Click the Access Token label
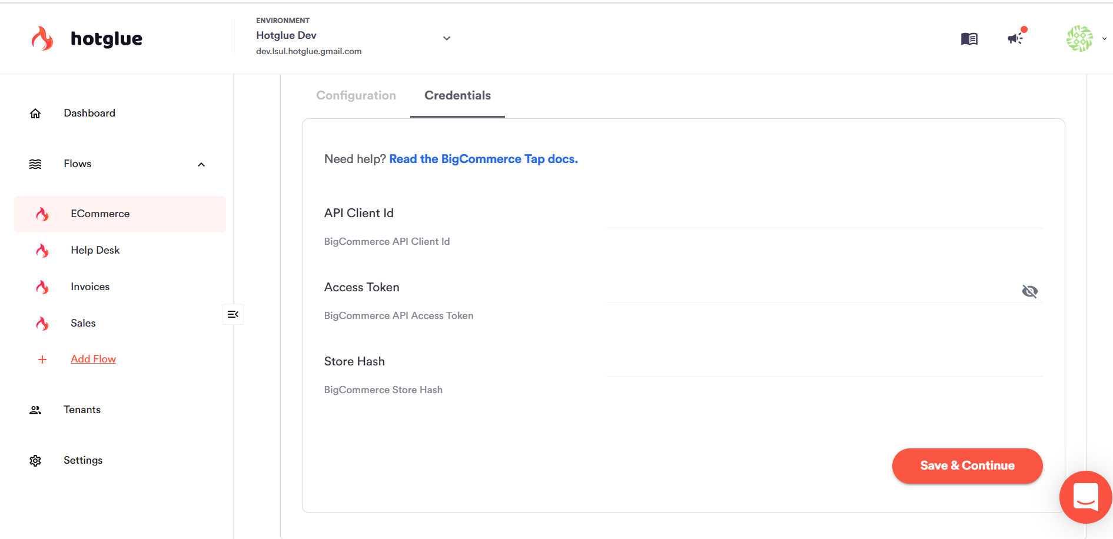The height and width of the screenshot is (539, 1113). click(361, 287)
